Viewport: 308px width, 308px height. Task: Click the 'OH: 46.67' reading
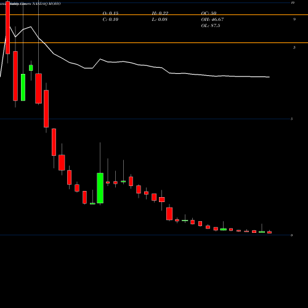coord(213,20)
